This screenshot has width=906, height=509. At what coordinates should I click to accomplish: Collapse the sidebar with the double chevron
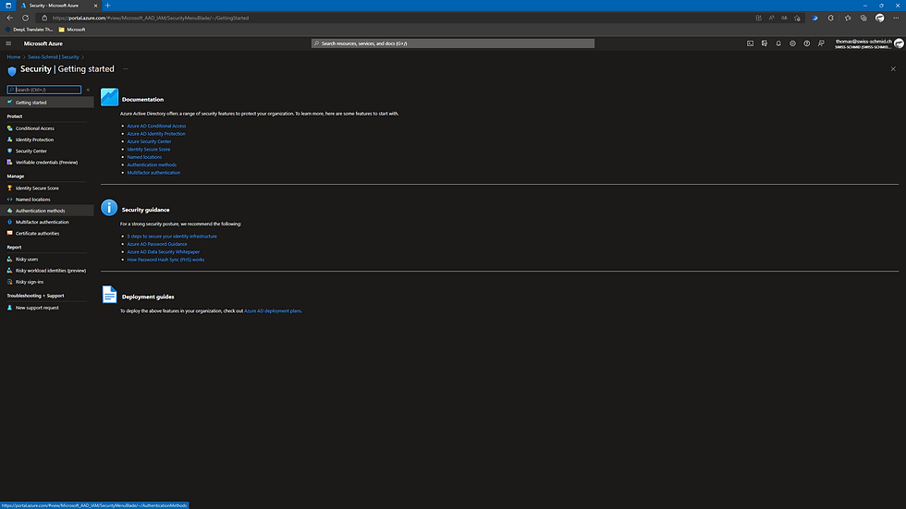tap(88, 90)
